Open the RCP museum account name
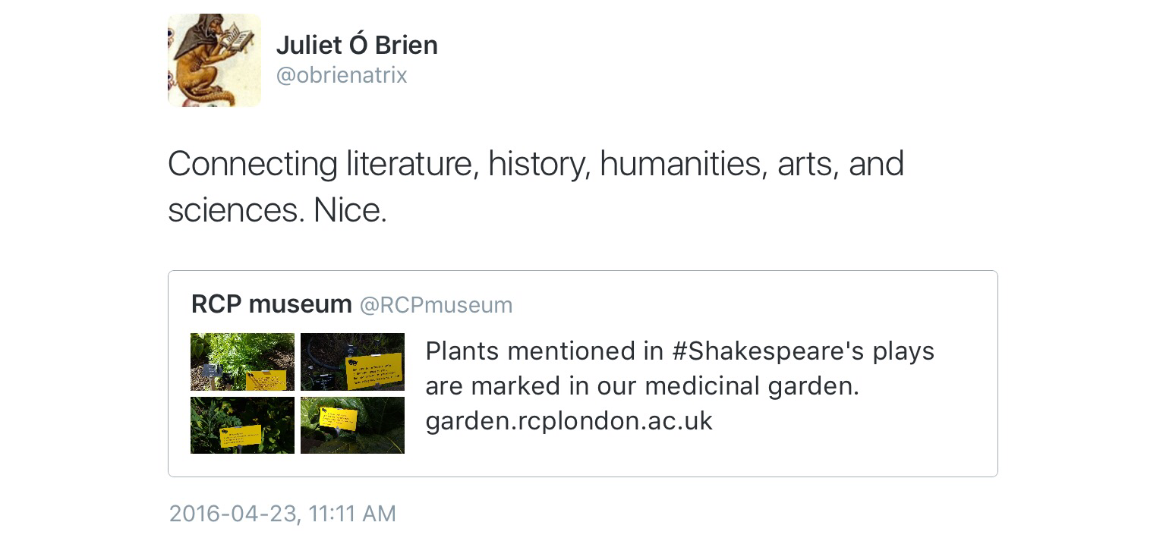Screen dimensions: 1166x541 (271, 304)
